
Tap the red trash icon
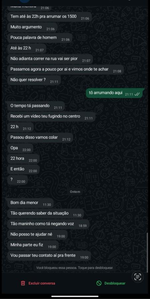pyautogui.click(x=23, y=283)
